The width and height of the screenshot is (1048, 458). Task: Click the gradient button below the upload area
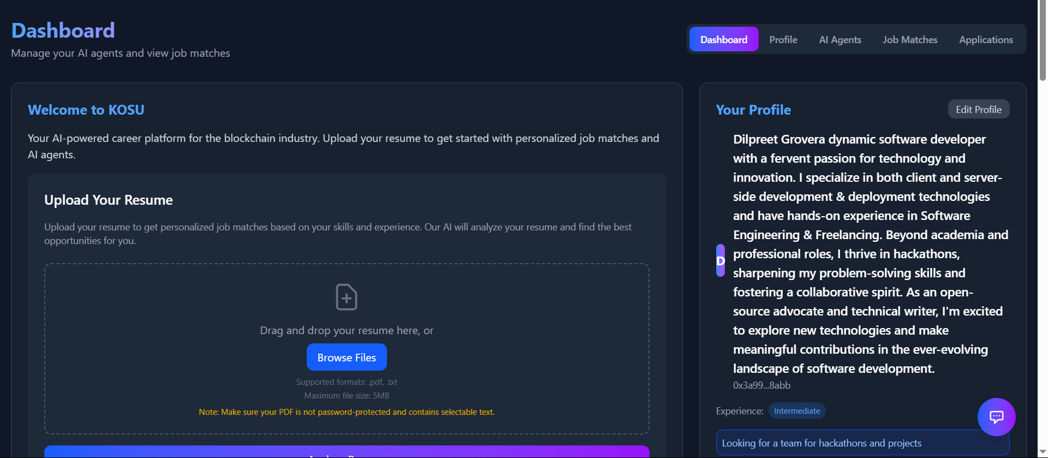[347, 452]
